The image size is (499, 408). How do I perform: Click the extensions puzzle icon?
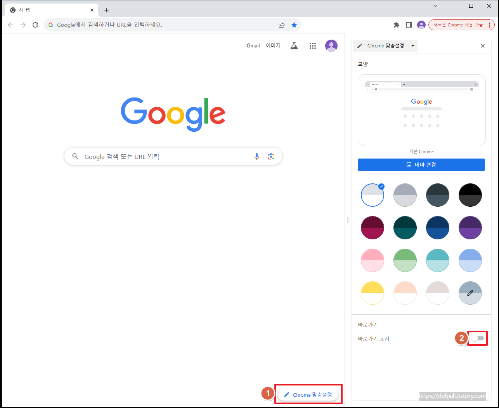(396, 24)
